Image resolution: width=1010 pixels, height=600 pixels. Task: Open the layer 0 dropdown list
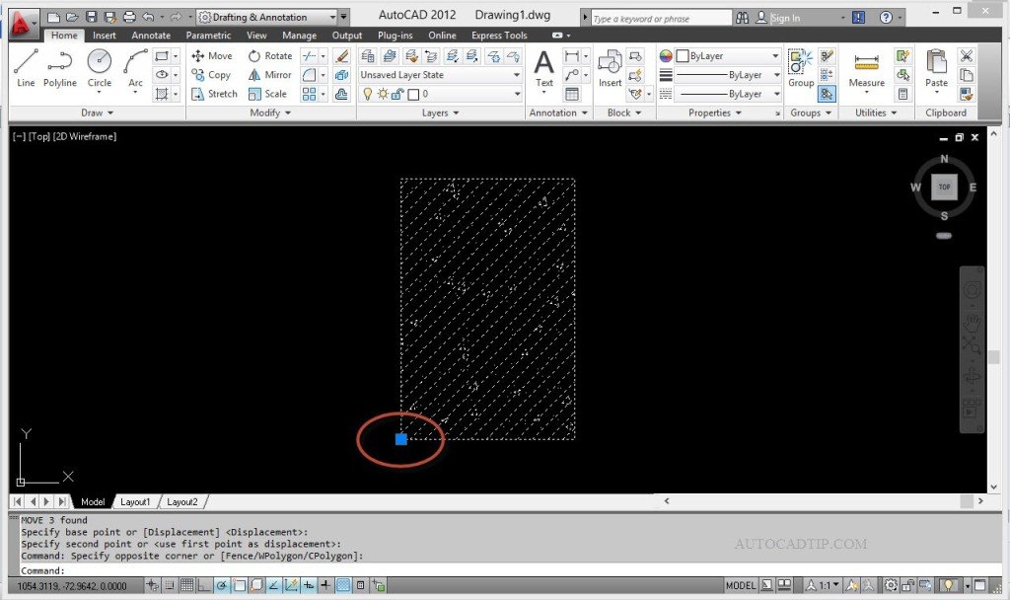440,94
